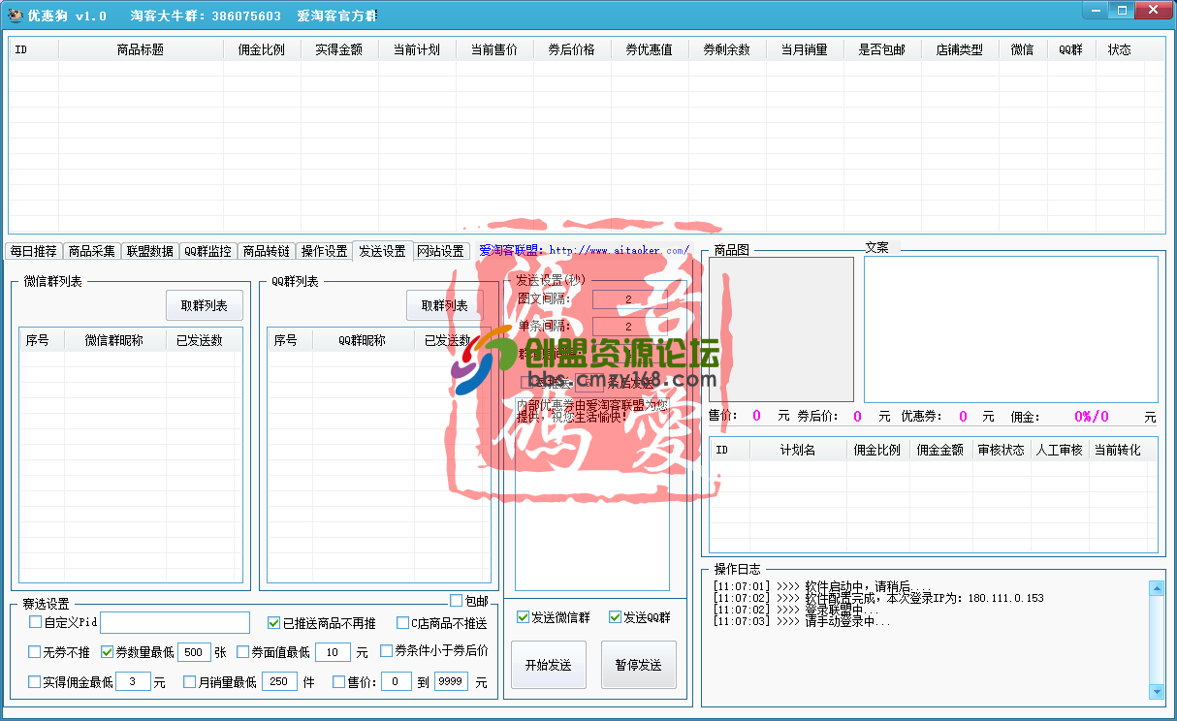Click the 计划名 column header

pyautogui.click(x=798, y=450)
